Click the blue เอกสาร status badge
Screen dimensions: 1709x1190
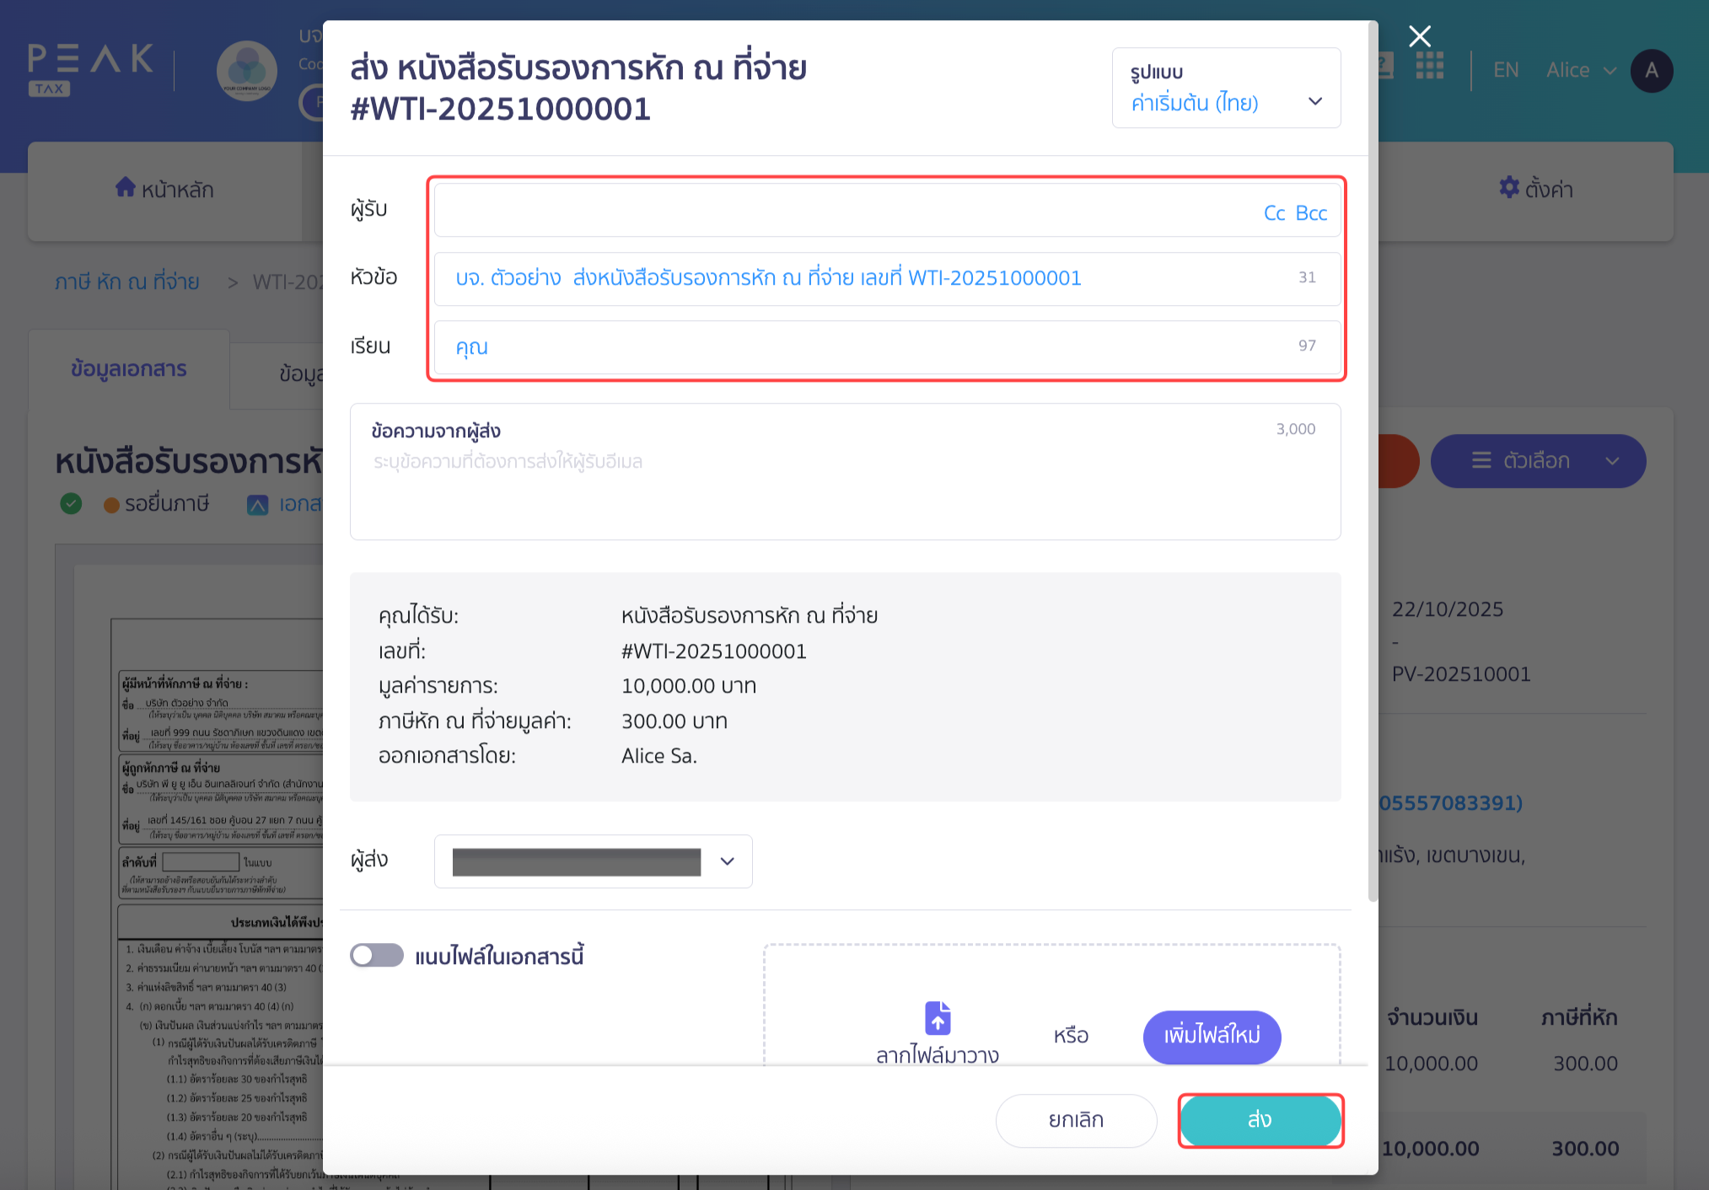click(x=258, y=505)
